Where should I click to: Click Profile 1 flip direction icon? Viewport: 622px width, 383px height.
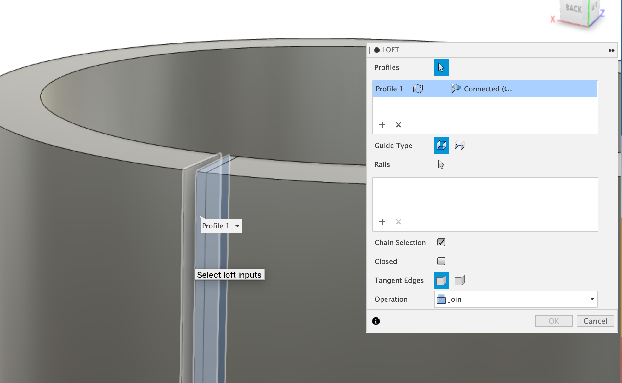418,89
